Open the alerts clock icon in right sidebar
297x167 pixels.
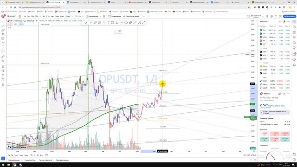coord(294,27)
